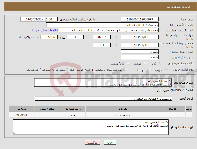
Task: Click the deadline time field 07:07
Action: click(x=102, y=37)
